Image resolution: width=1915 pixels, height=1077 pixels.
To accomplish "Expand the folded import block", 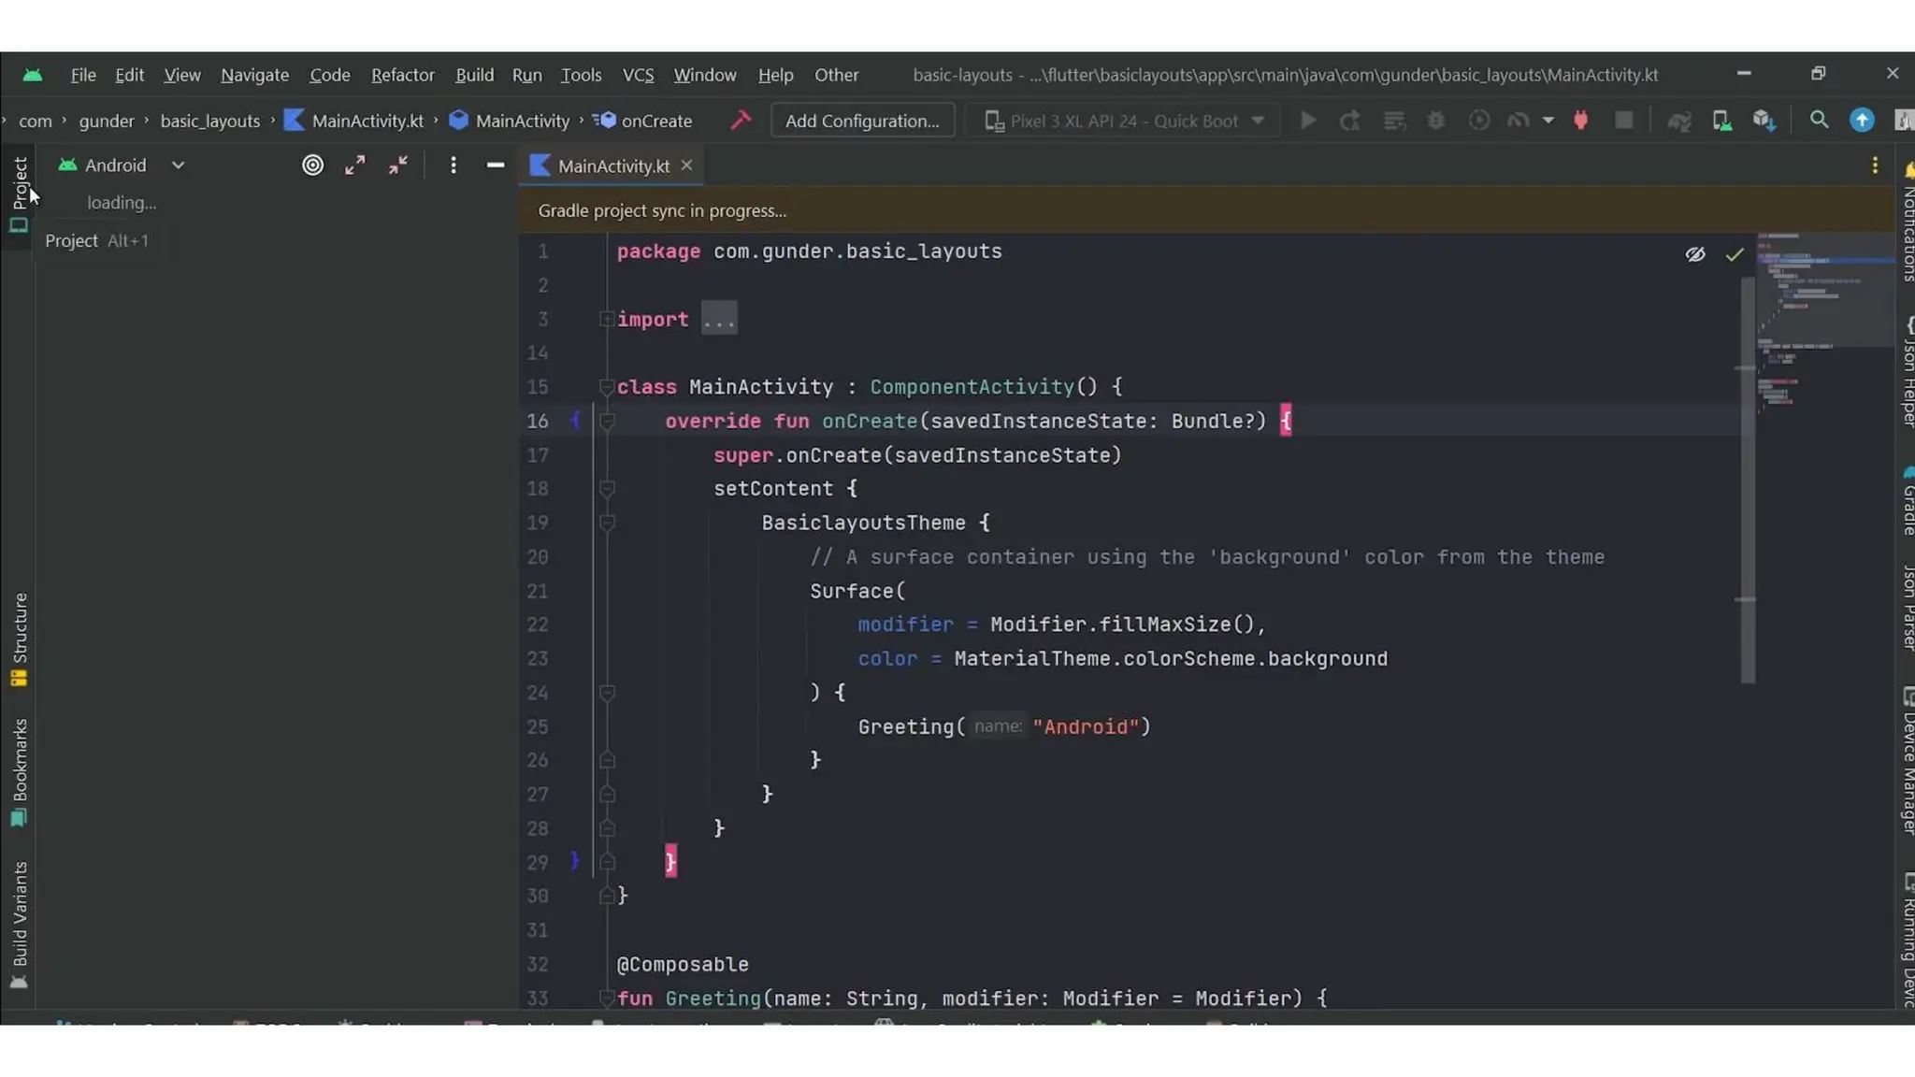I will pyautogui.click(x=718, y=320).
